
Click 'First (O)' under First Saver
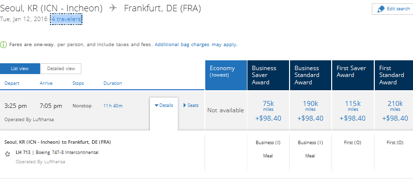click(x=353, y=143)
